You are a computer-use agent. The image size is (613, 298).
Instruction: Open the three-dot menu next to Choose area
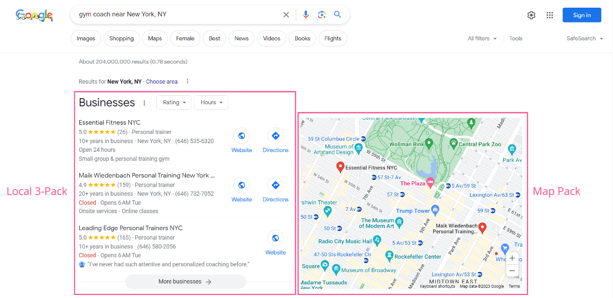(187, 81)
